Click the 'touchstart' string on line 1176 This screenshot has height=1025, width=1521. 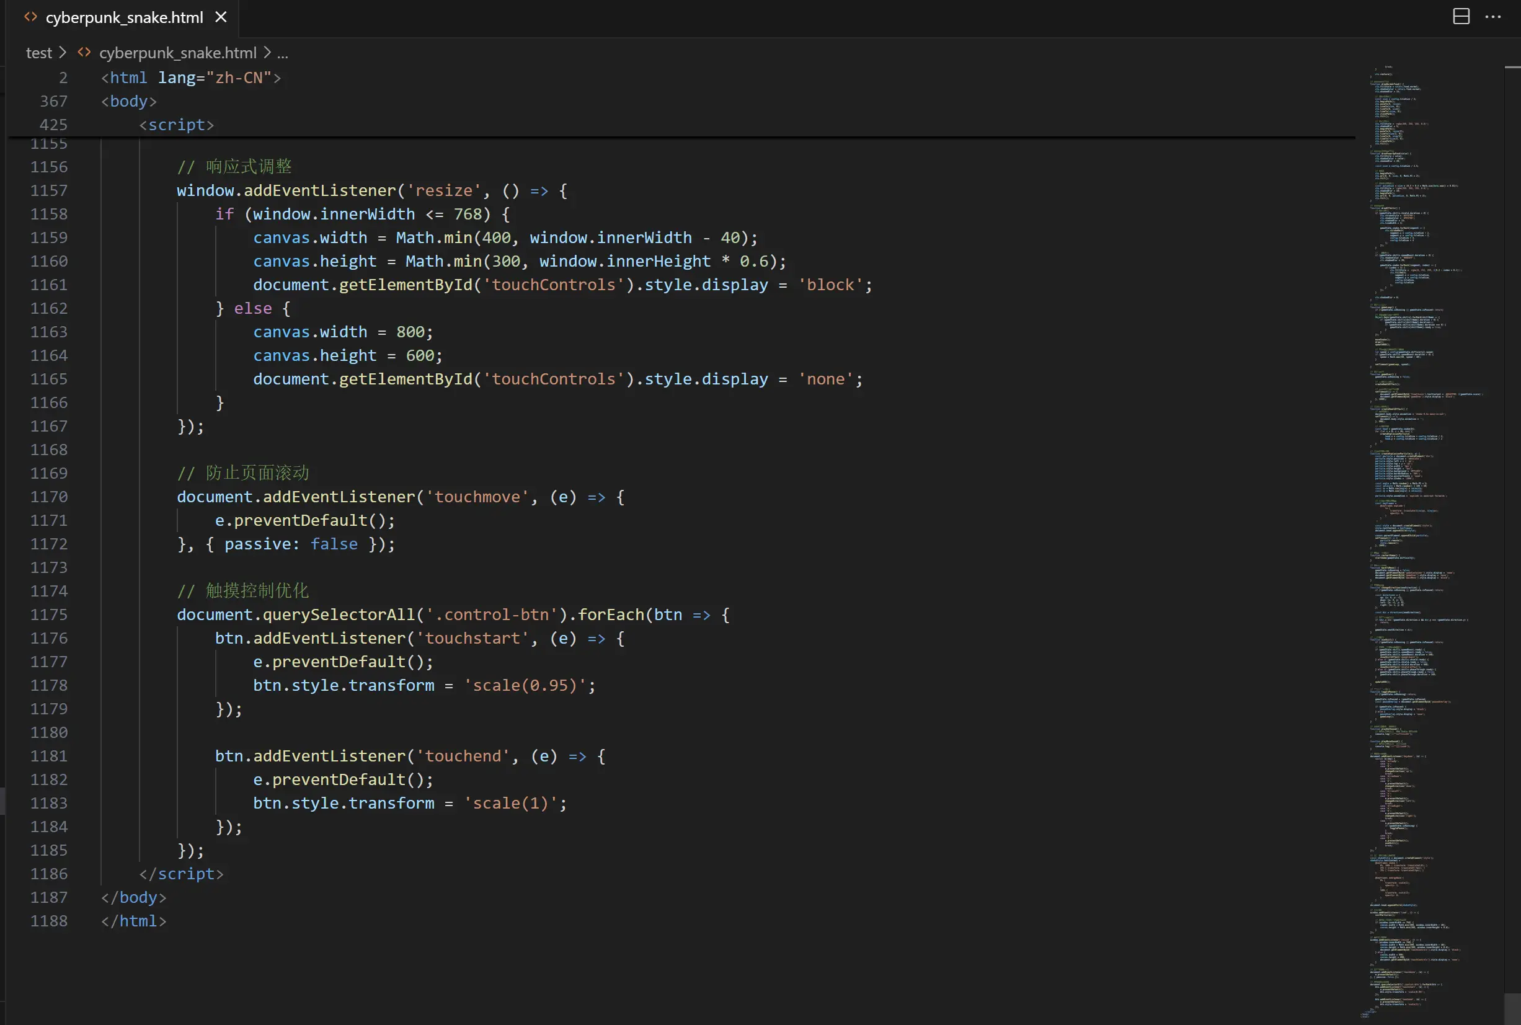click(472, 638)
